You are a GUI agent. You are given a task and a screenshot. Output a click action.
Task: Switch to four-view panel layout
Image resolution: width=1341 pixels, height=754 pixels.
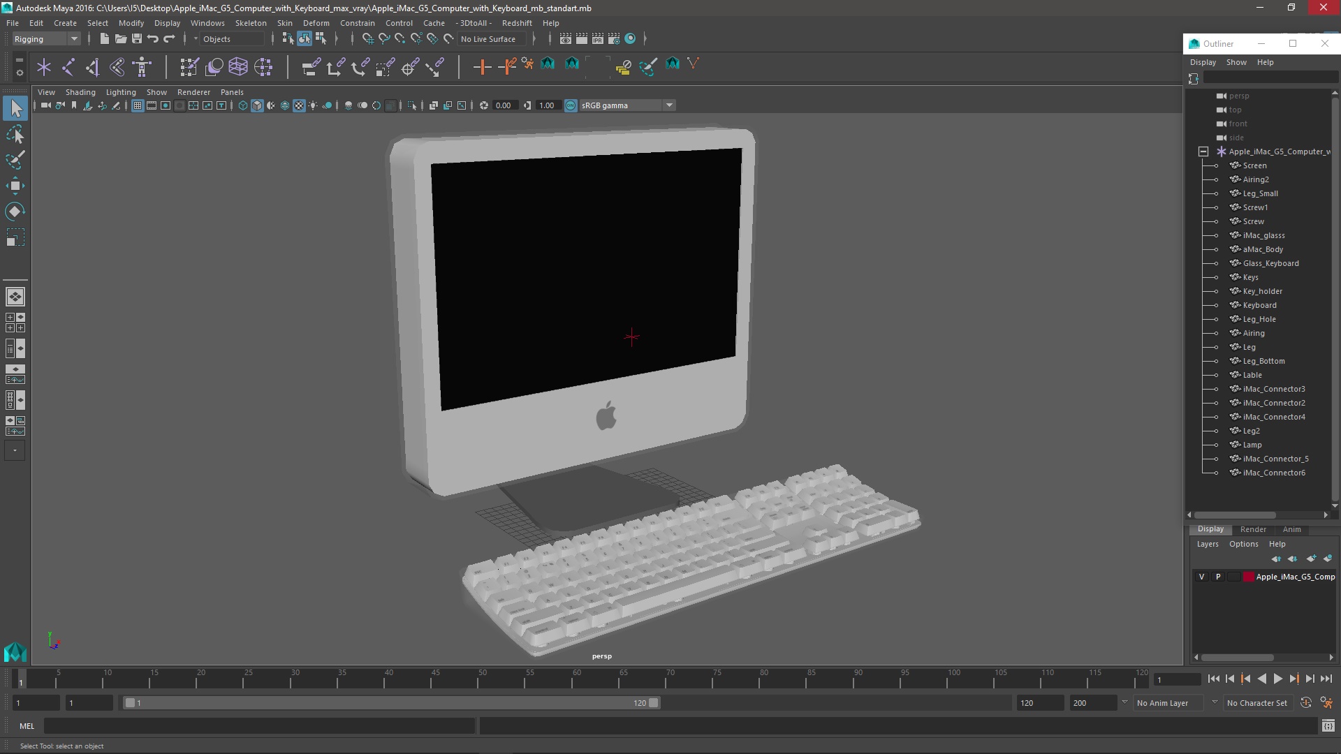pyautogui.click(x=15, y=323)
